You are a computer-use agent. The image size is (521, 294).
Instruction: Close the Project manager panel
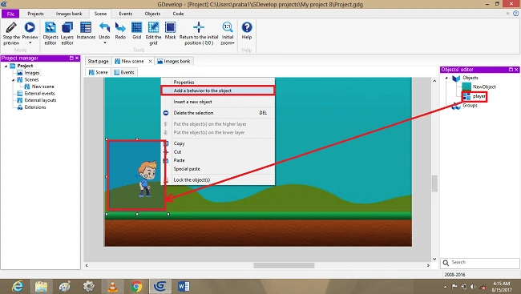[77, 58]
